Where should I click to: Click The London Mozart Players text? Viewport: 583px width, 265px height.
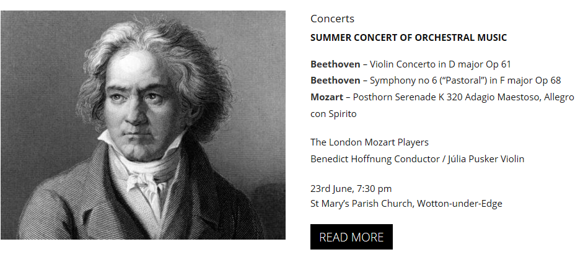tap(369, 142)
